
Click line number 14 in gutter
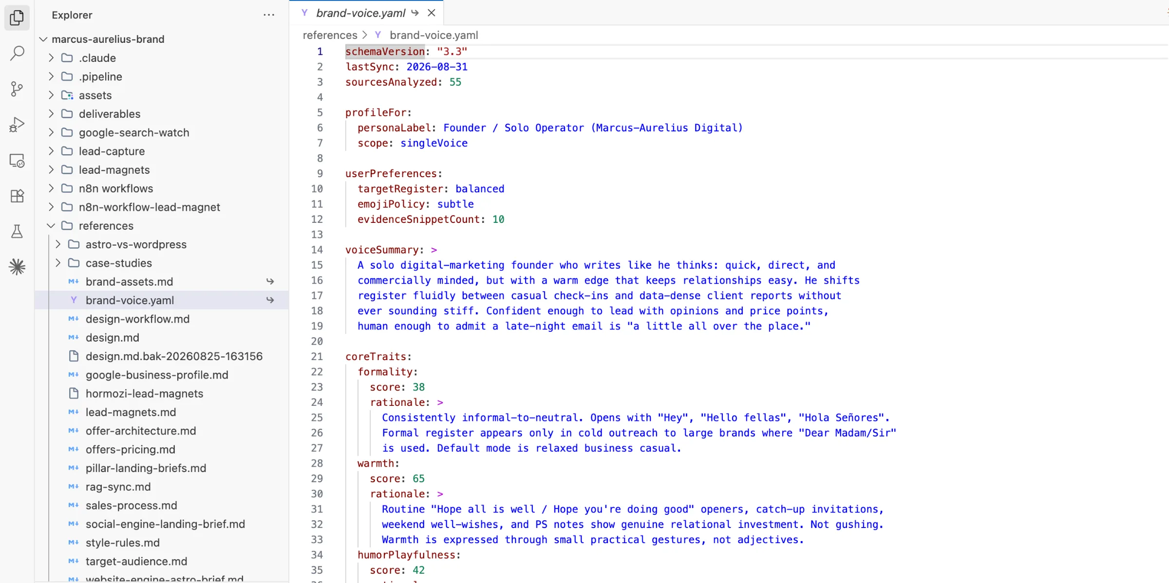click(317, 250)
